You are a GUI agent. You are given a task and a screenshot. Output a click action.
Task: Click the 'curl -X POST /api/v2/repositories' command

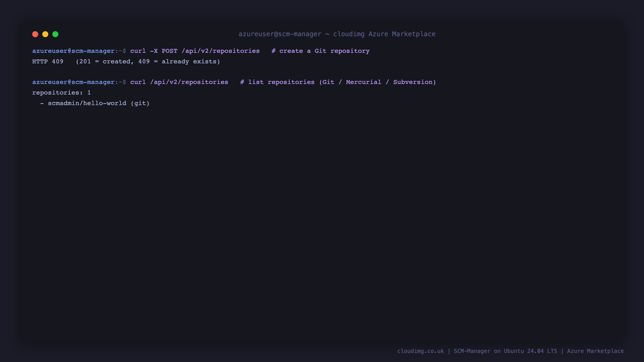click(195, 51)
